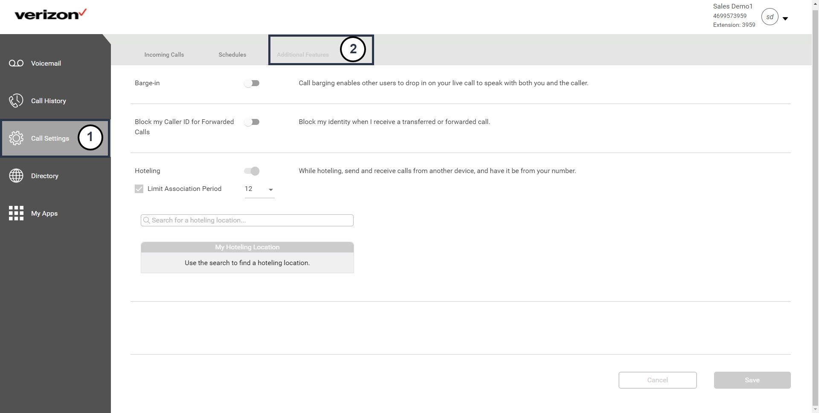Click the Verizon logo
Image resolution: width=819 pixels, height=413 pixels.
50,15
